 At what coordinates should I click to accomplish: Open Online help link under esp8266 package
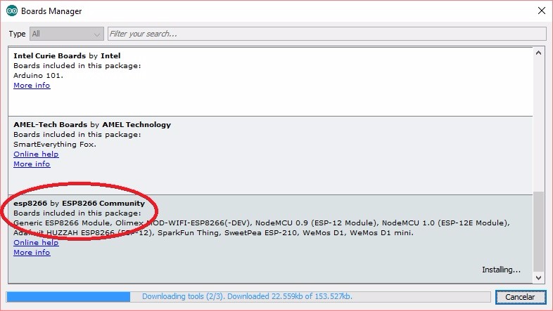[36, 243]
